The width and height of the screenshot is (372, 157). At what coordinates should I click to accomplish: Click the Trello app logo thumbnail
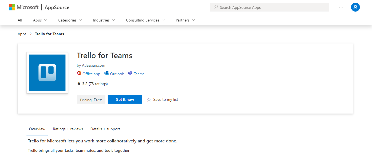tap(47, 73)
